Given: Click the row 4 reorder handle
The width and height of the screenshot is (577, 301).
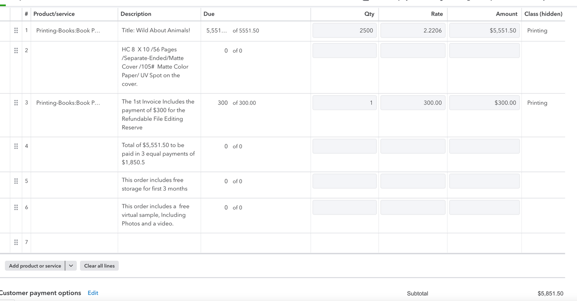Looking at the screenshot, I should pyautogui.click(x=16, y=146).
